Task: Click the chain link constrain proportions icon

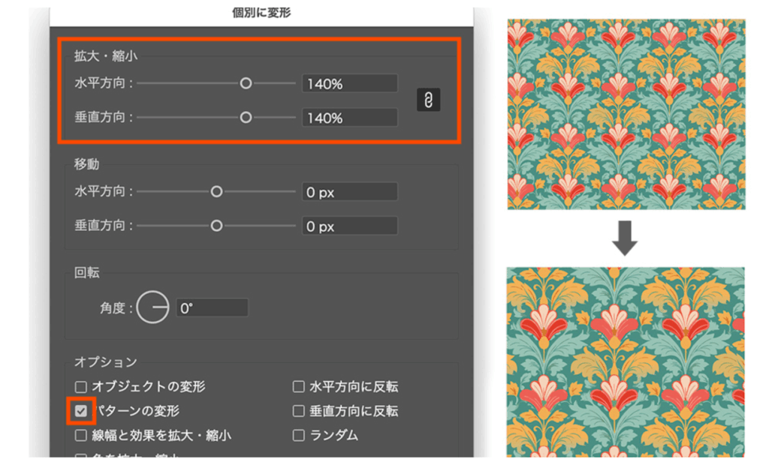Action: coord(429,100)
